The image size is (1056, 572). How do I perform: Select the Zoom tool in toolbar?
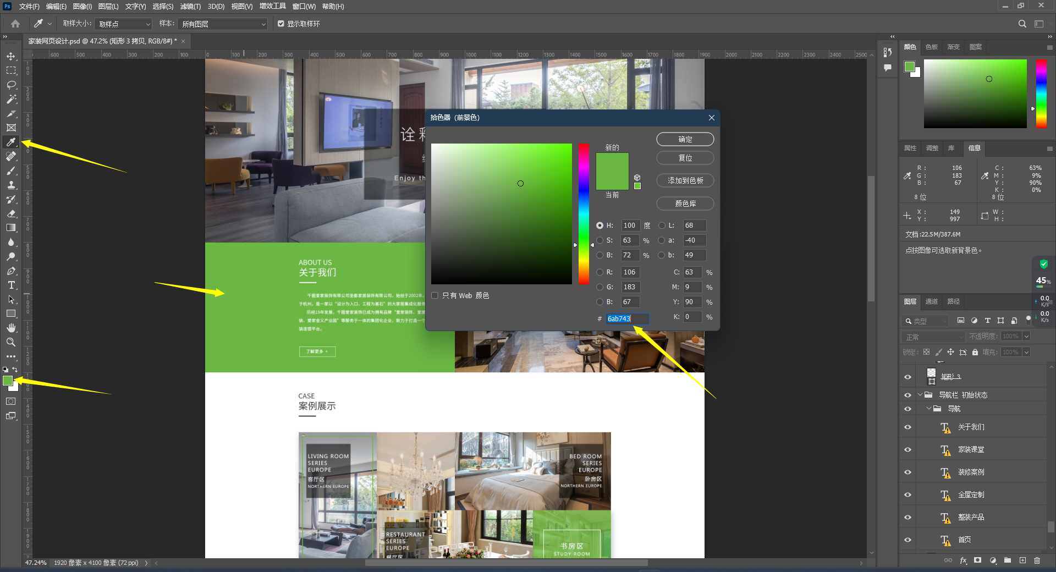coord(11,342)
